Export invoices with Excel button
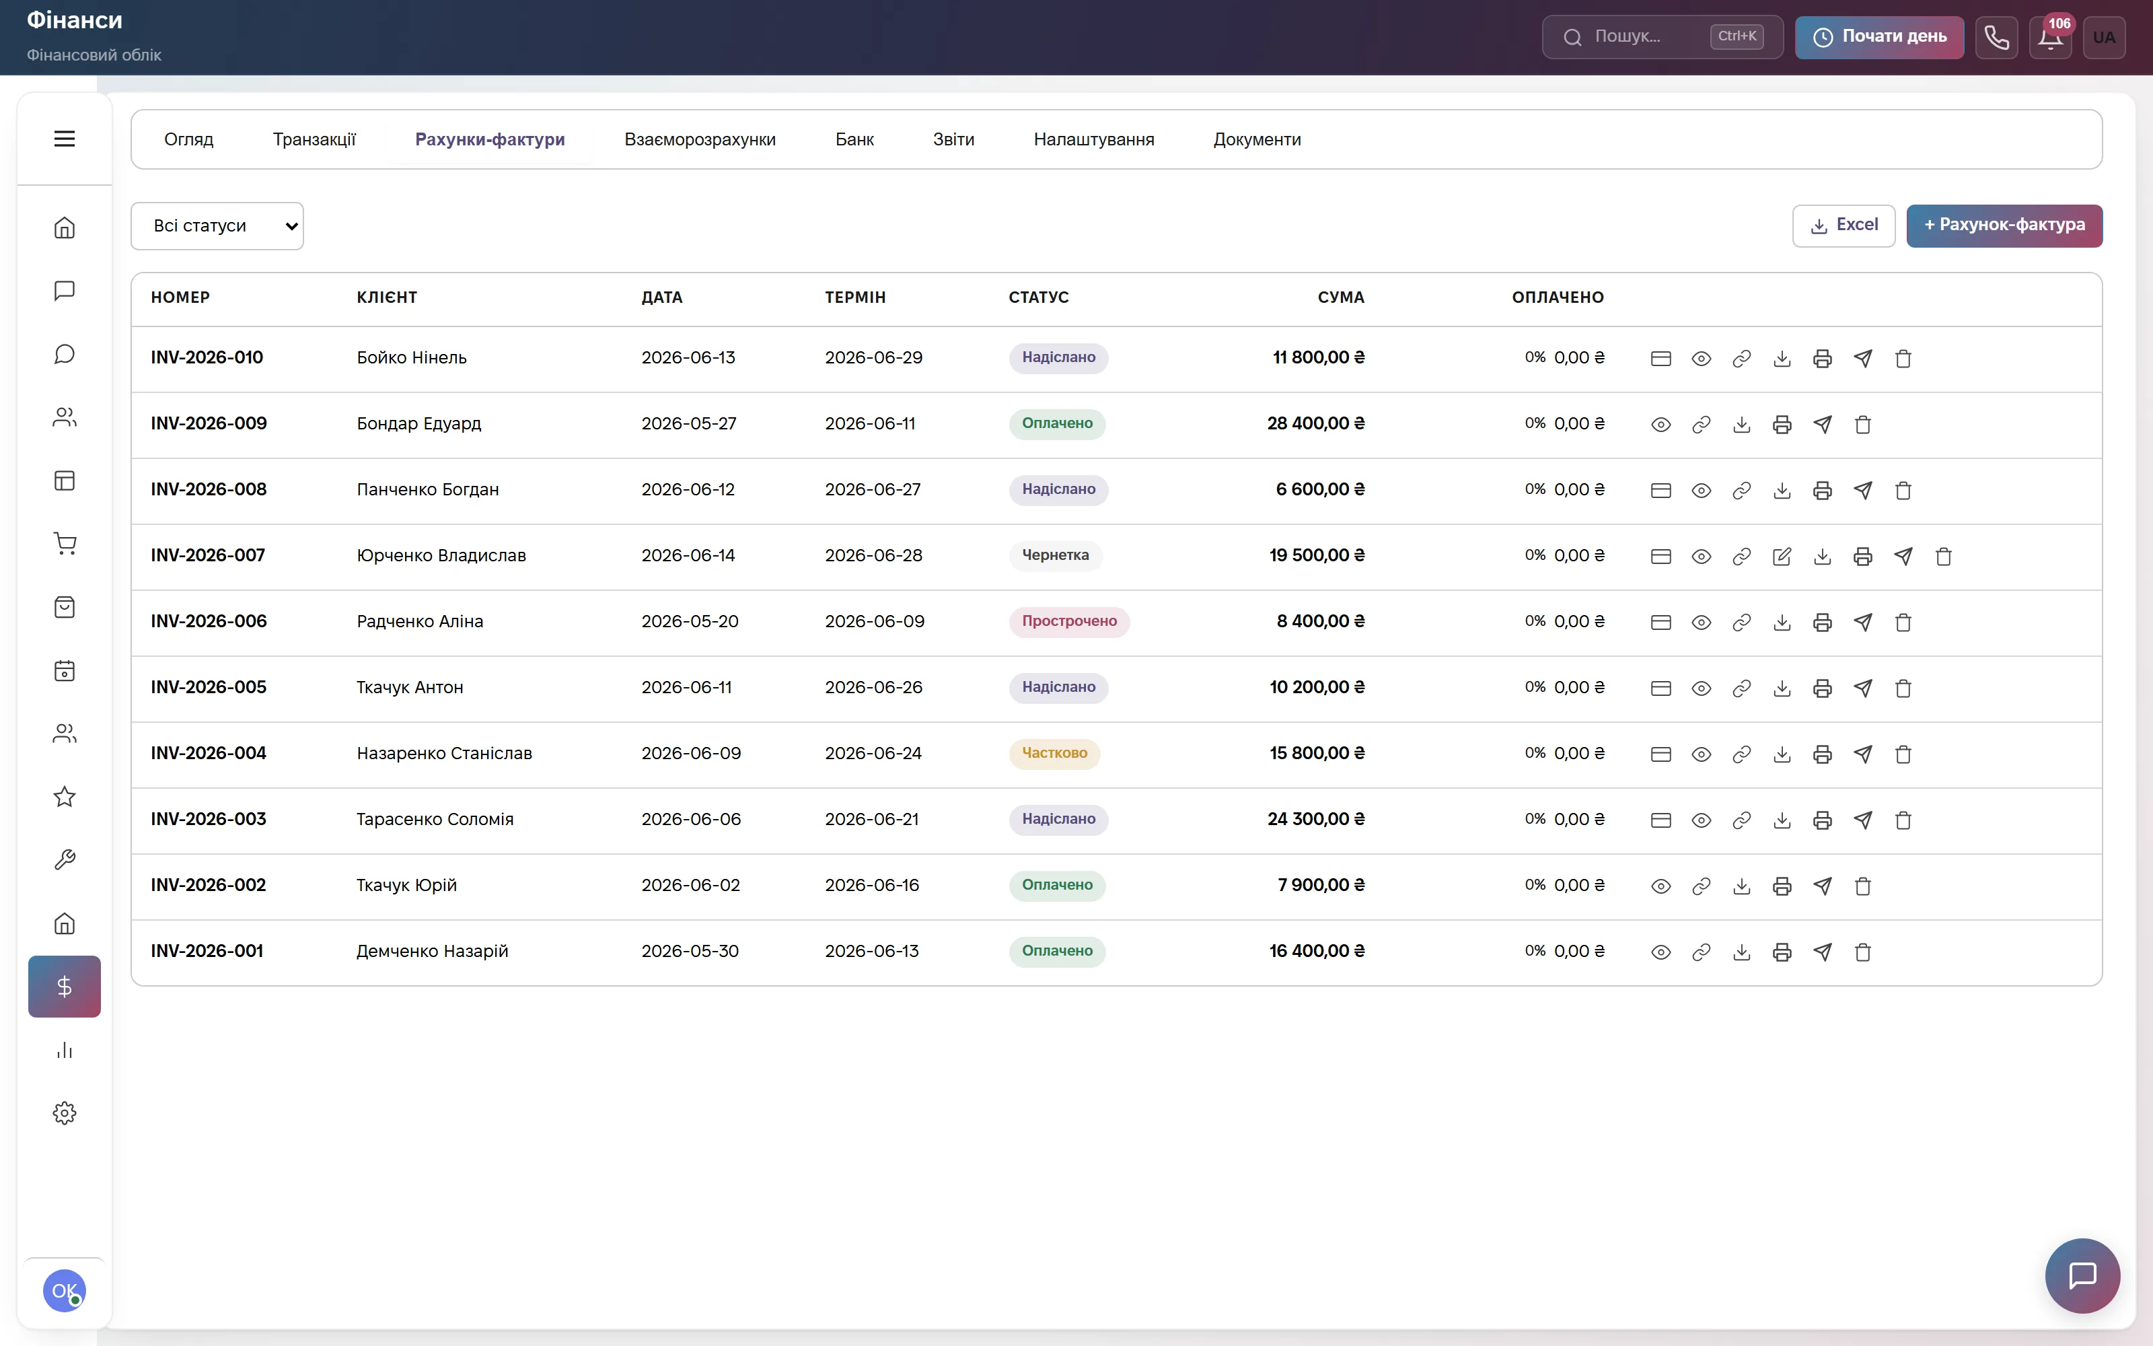This screenshot has width=2153, height=1346. [1844, 226]
